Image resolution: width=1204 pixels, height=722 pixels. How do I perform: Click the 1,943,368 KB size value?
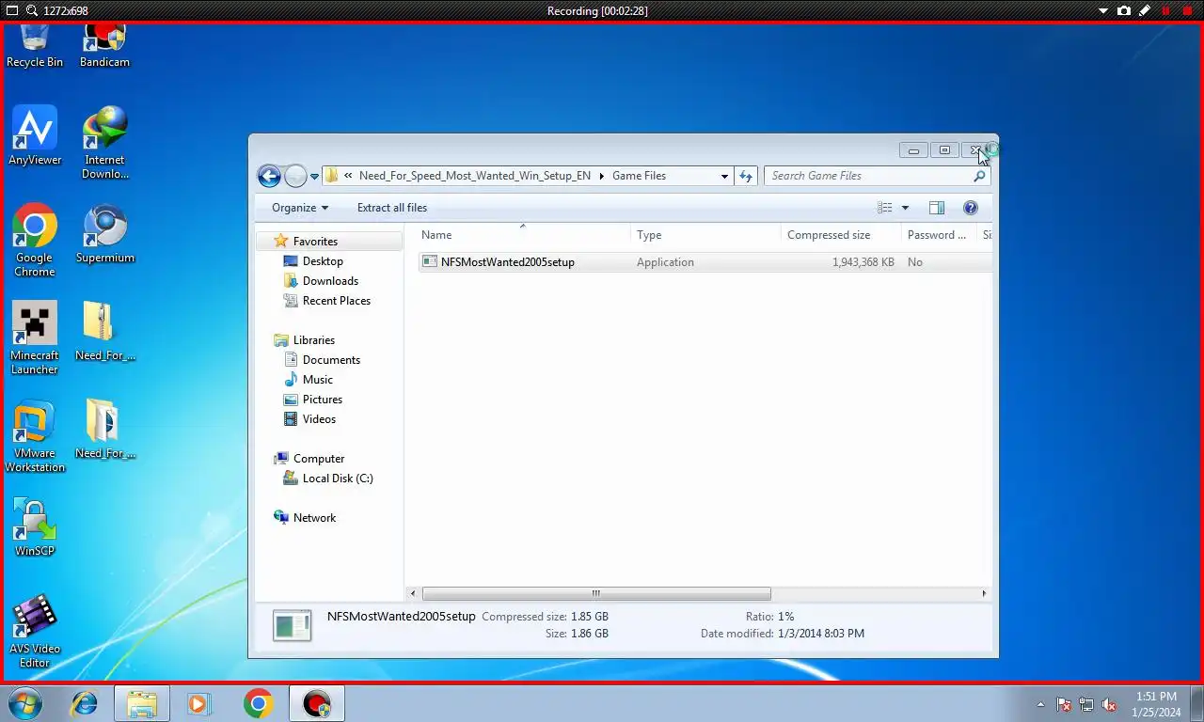click(x=863, y=262)
